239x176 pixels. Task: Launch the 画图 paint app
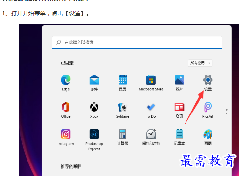pyautogui.click(x=208, y=134)
